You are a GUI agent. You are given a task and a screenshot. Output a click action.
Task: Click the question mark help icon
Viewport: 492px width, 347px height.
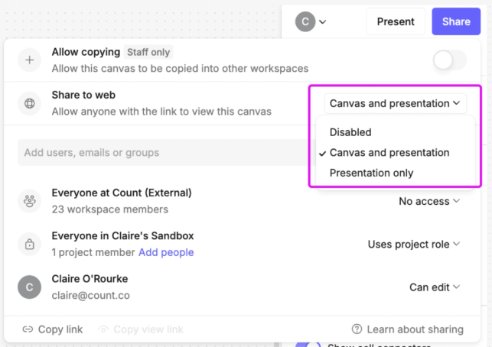357,329
